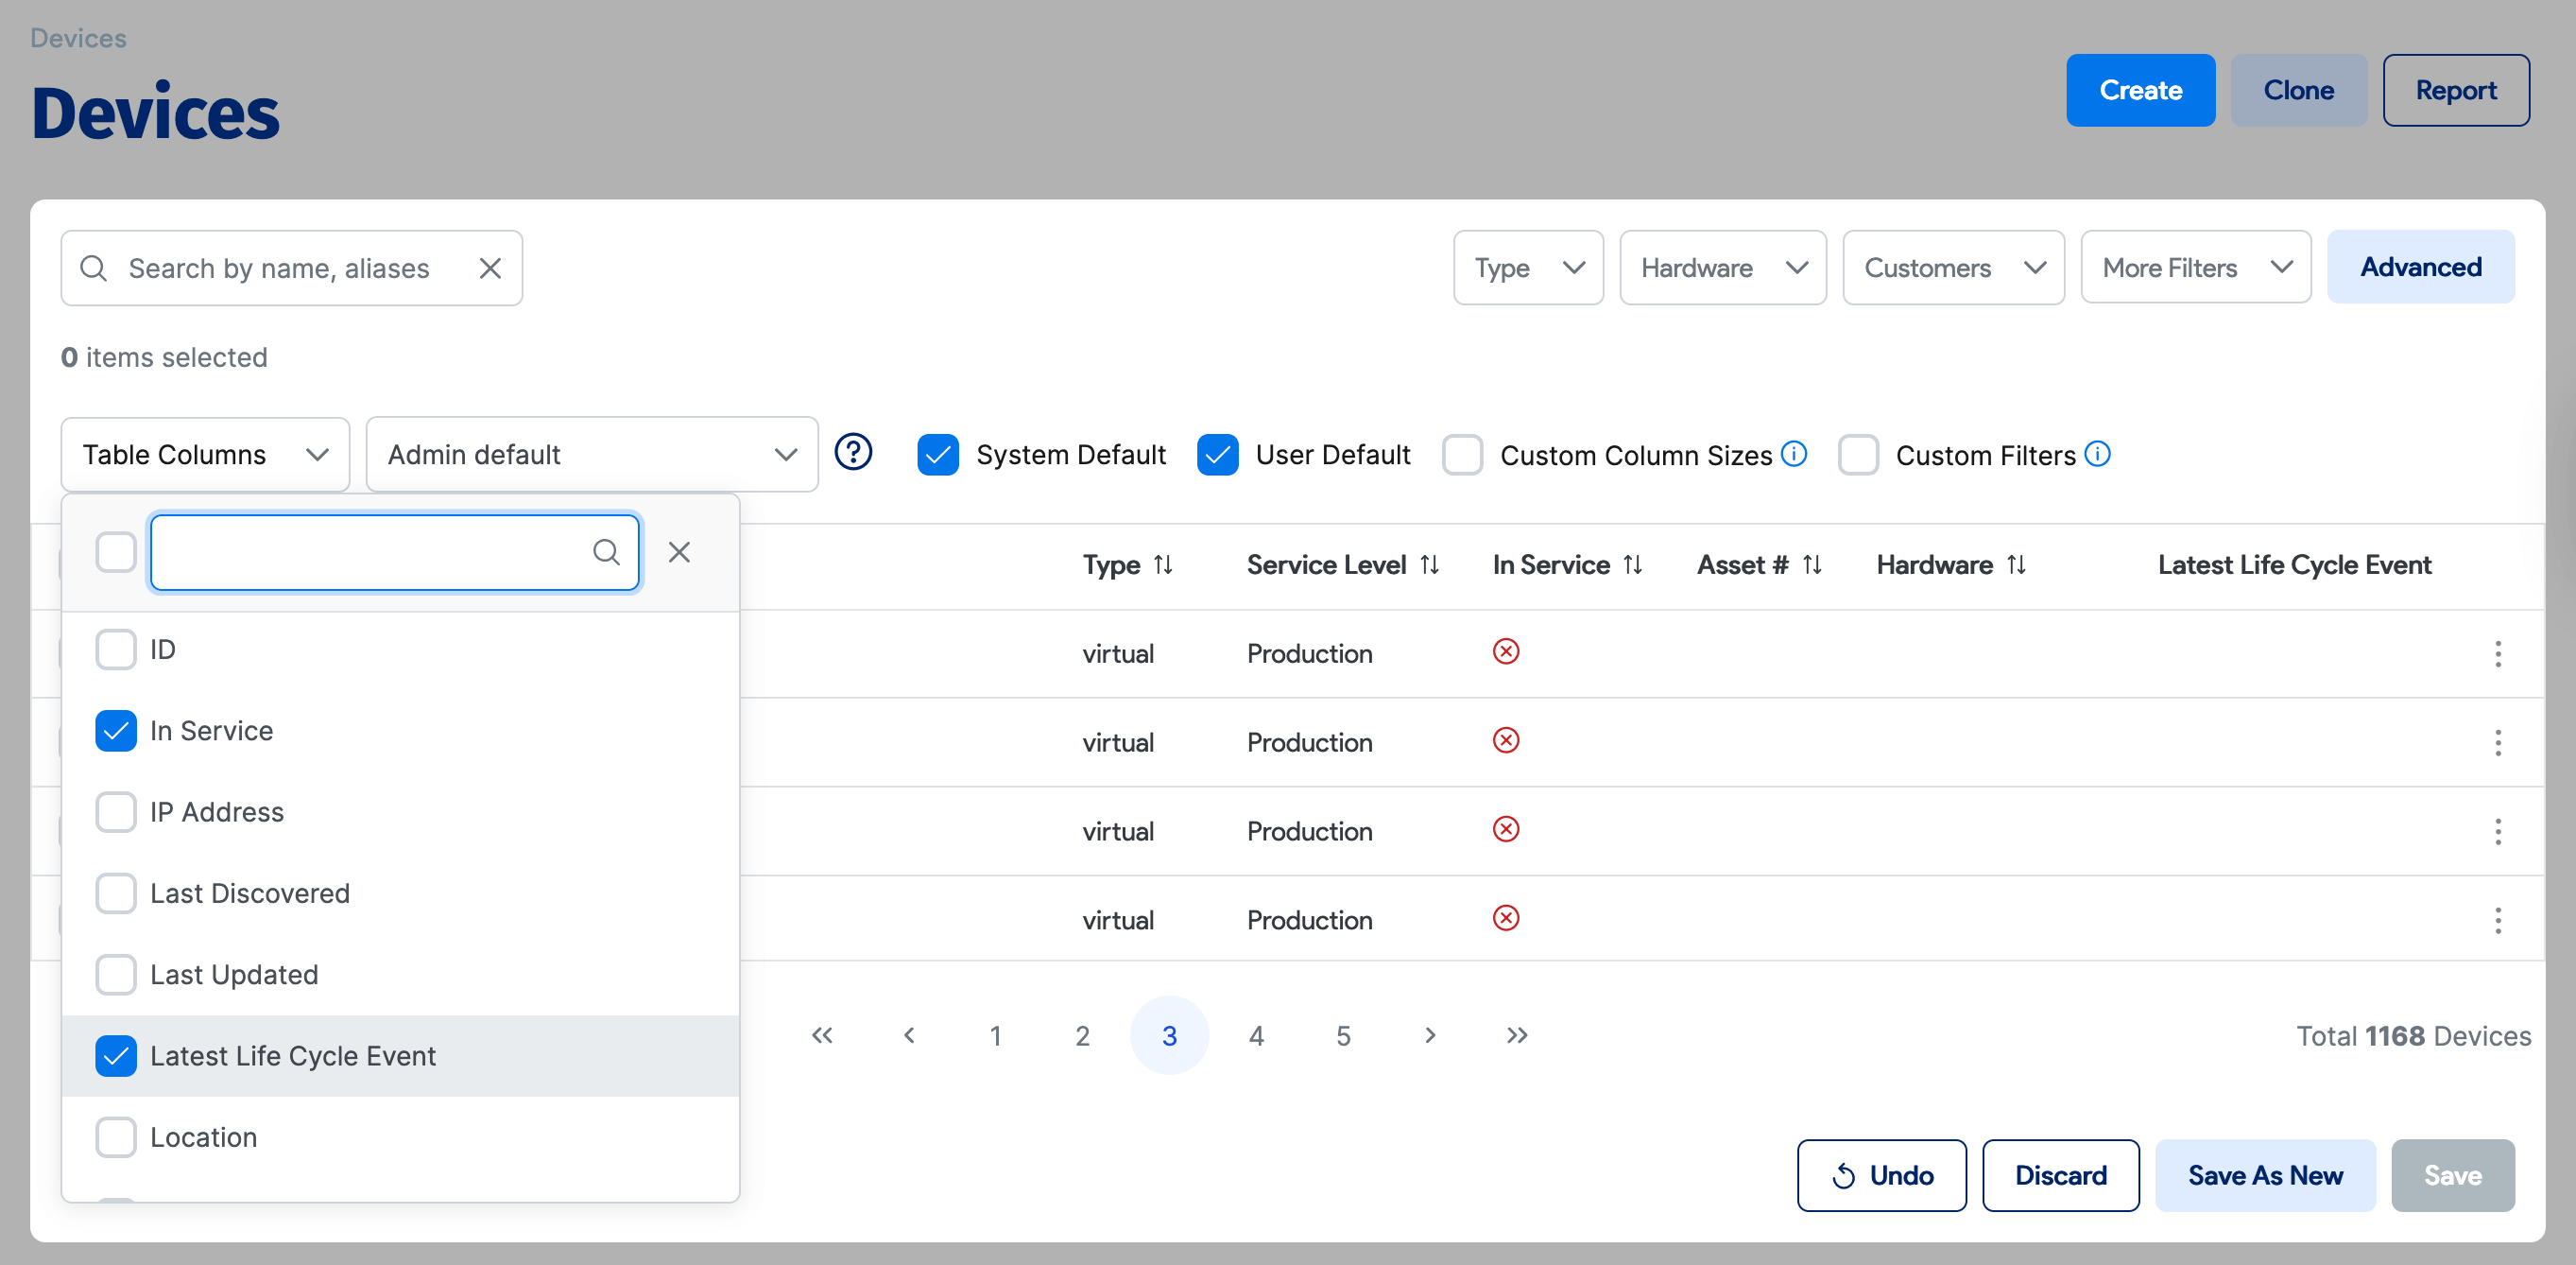Clear the device search with X icon
This screenshot has width=2576, height=1265.
coord(490,269)
